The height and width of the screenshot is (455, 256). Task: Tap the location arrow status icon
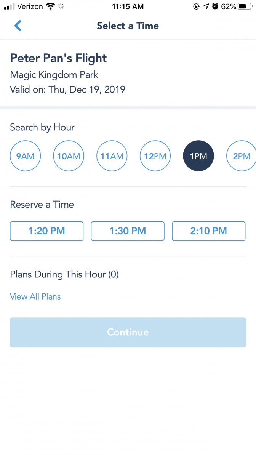point(206,6)
